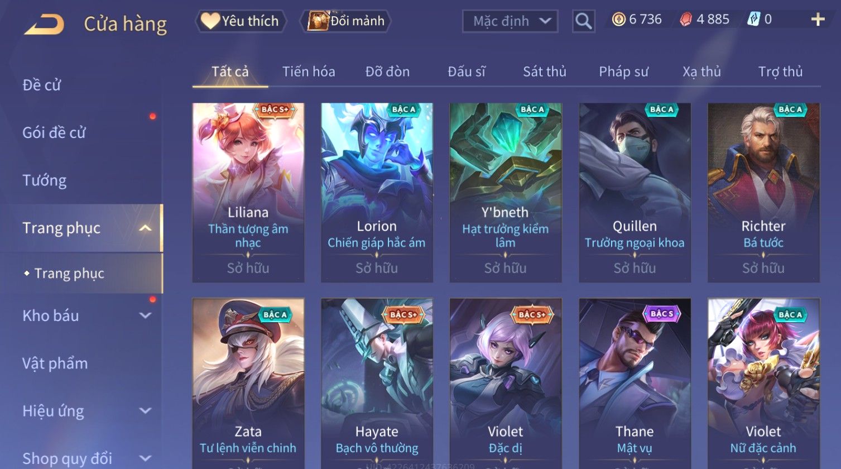Viewport: 841px width, 469px height.
Task: Open Đổi mảnh chest exchange
Action: (346, 21)
